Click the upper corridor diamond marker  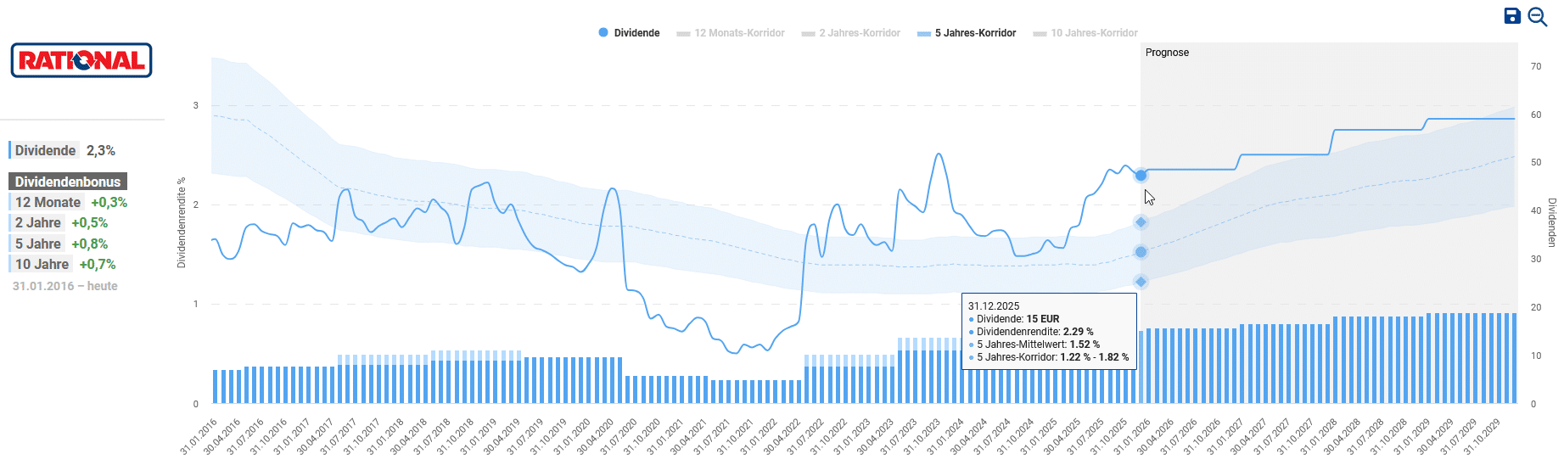pyautogui.click(x=1141, y=222)
